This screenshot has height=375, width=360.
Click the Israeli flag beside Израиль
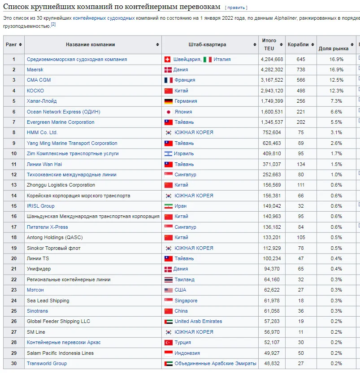(x=168, y=154)
